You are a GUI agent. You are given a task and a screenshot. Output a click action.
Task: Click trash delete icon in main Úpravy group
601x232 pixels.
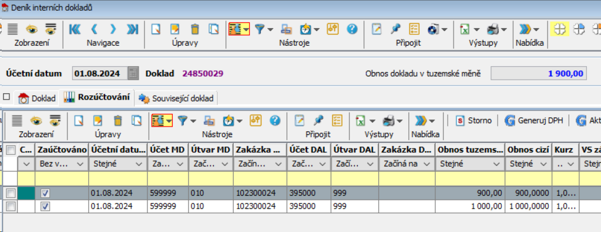coord(195,29)
